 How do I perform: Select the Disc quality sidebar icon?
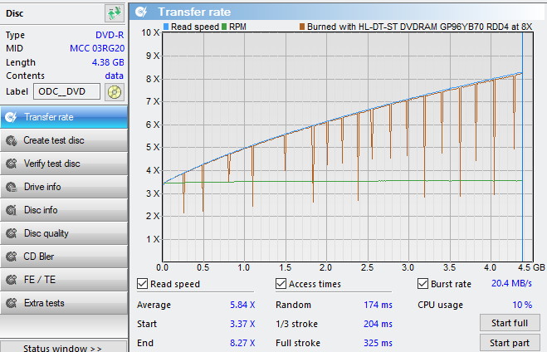[x=11, y=233]
